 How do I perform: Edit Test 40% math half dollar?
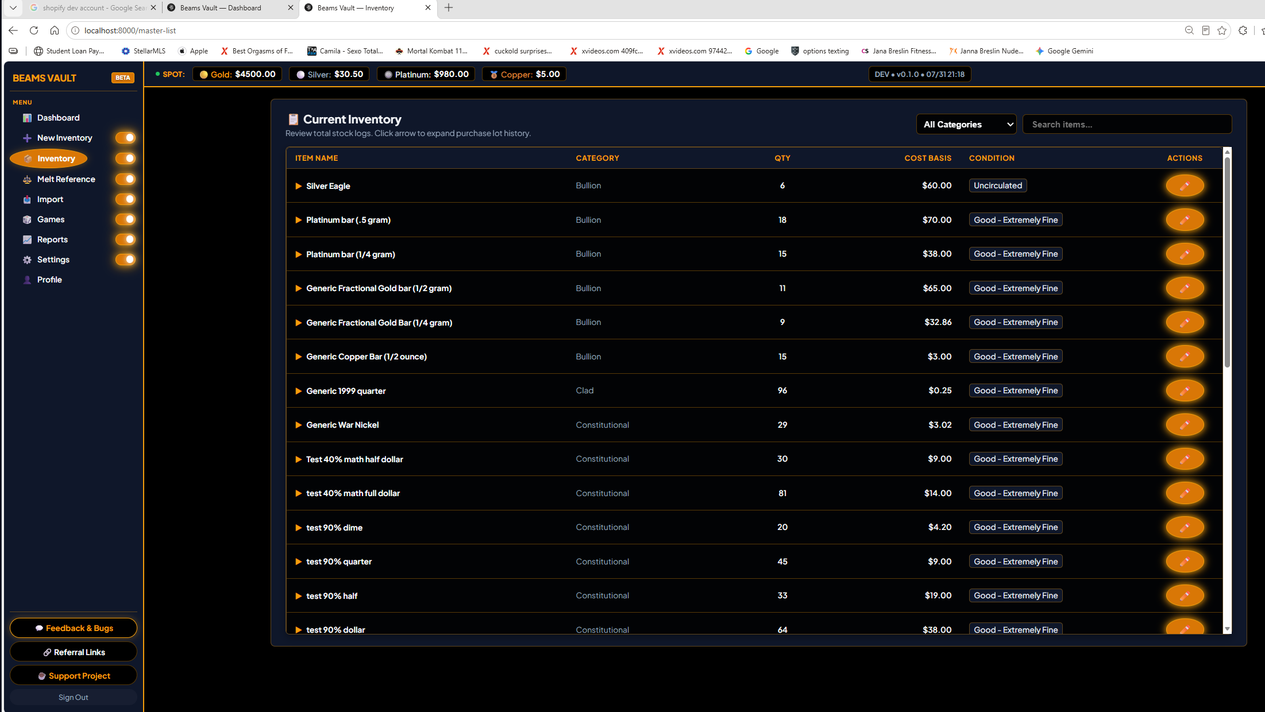tap(1185, 459)
